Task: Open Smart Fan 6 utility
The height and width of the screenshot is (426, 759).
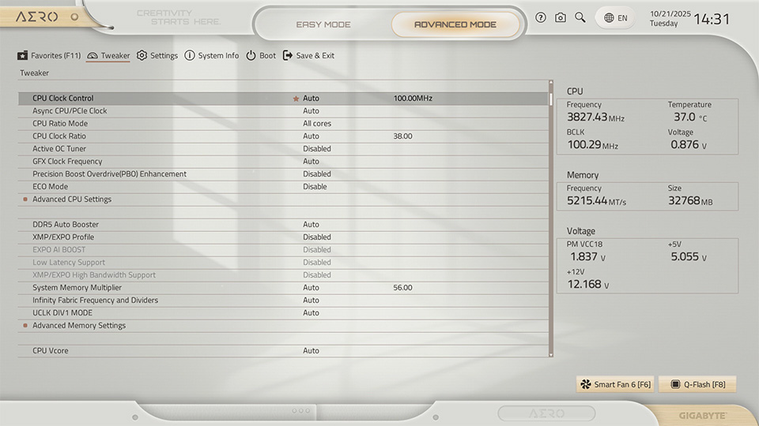Action: 615,385
